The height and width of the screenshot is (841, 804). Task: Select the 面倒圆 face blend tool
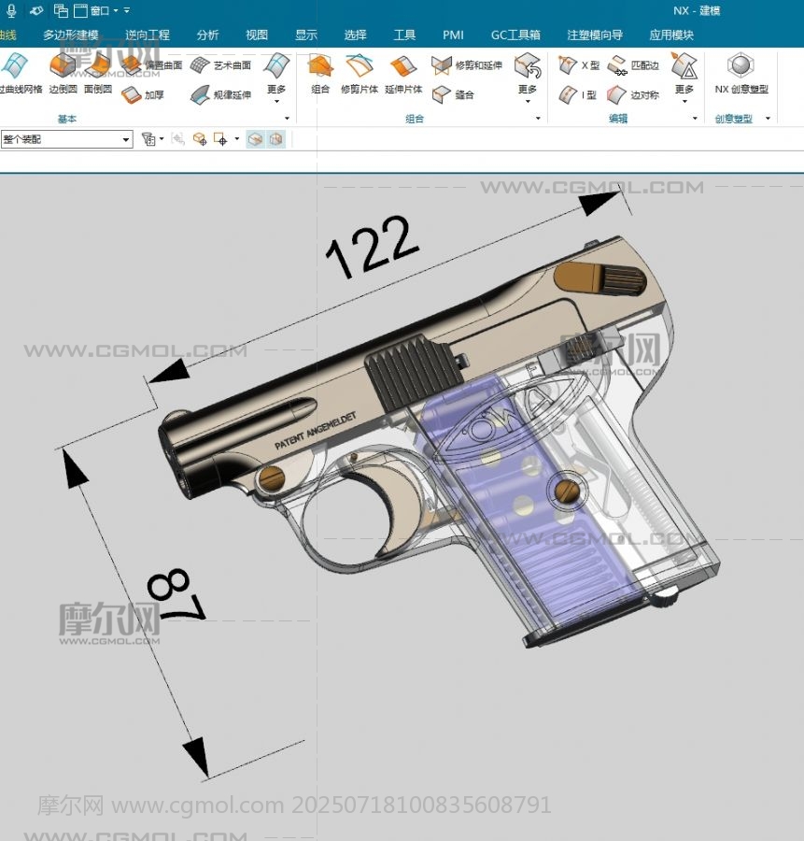(x=98, y=74)
